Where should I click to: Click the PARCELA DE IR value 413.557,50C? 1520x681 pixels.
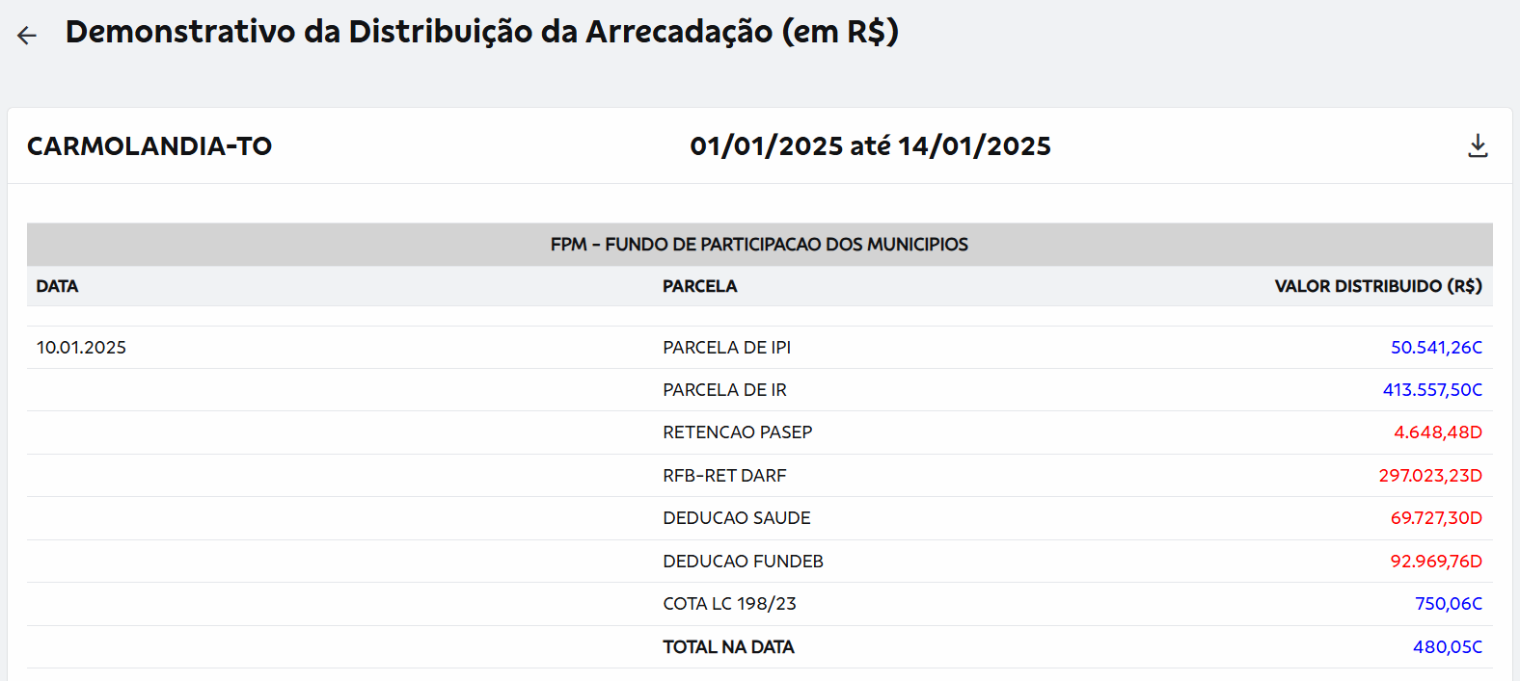pos(1432,390)
